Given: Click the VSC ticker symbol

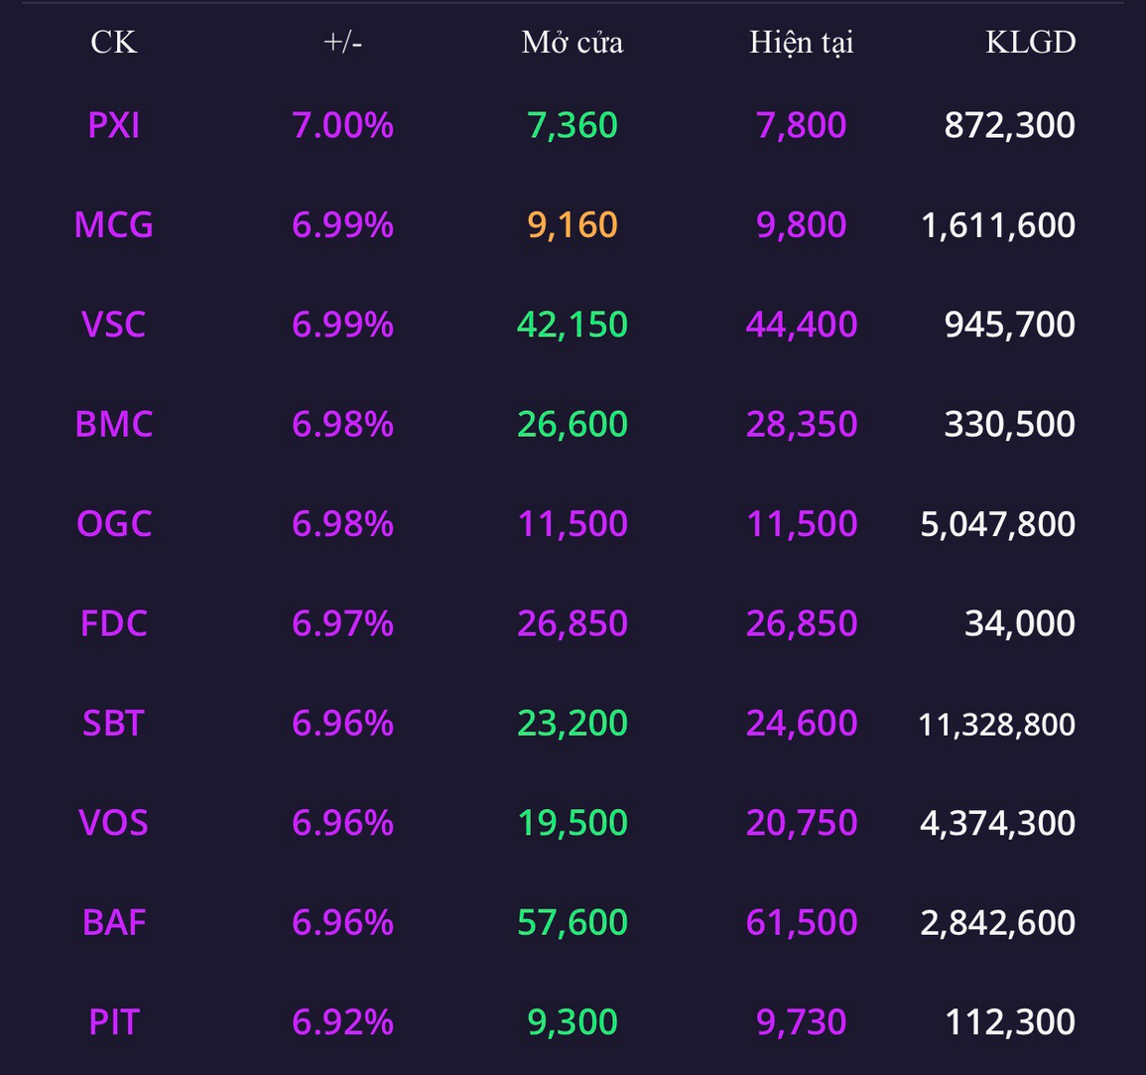Looking at the screenshot, I should [x=113, y=324].
